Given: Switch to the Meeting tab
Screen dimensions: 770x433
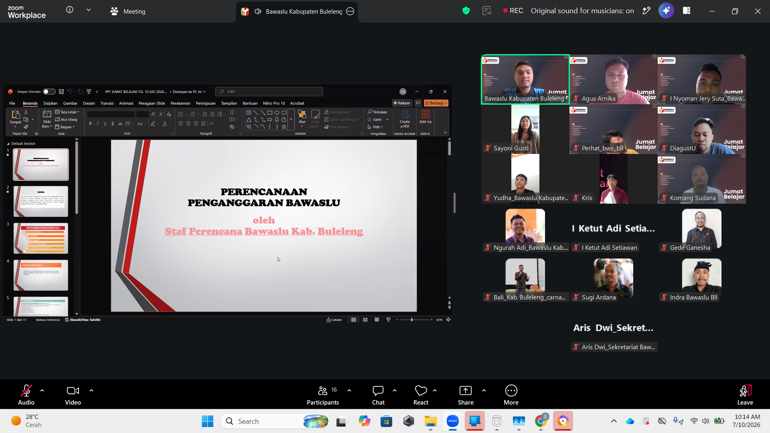Looking at the screenshot, I should (x=128, y=11).
